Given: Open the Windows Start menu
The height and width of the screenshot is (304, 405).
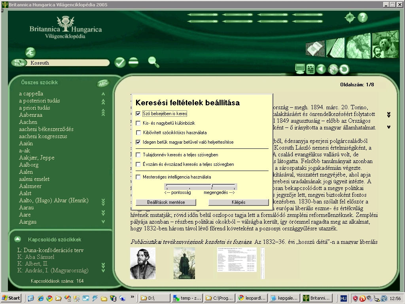Looking at the screenshot, I should (x=11, y=298).
